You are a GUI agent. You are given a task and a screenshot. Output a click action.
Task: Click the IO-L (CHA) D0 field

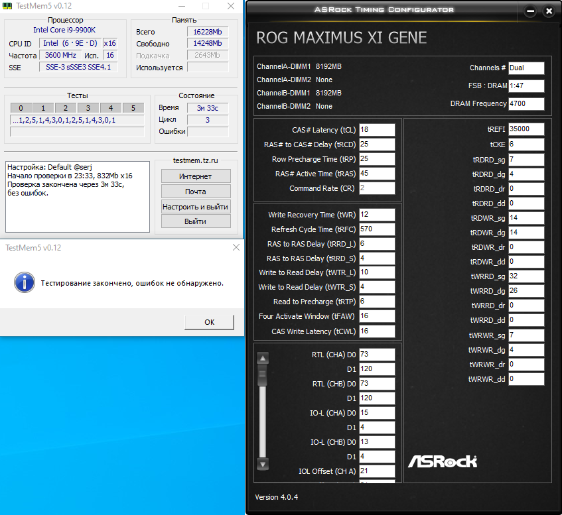(x=377, y=413)
